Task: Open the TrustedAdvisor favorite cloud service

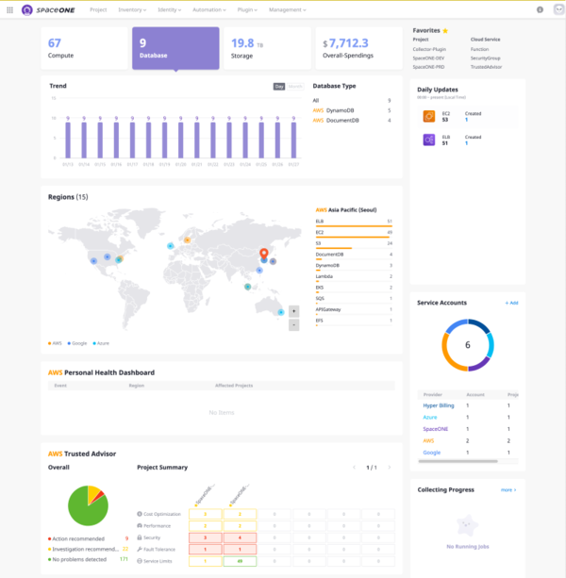Action: point(486,67)
